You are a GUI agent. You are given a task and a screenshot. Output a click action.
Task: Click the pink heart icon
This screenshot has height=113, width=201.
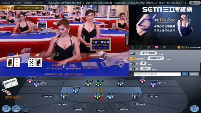pos(156,47)
